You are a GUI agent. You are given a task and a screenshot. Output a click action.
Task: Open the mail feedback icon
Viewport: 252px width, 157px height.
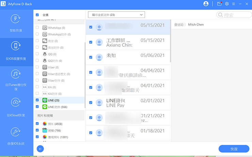pos(219,4)
